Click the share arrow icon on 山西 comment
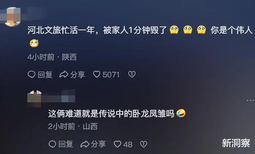 [x=85, y=144]
